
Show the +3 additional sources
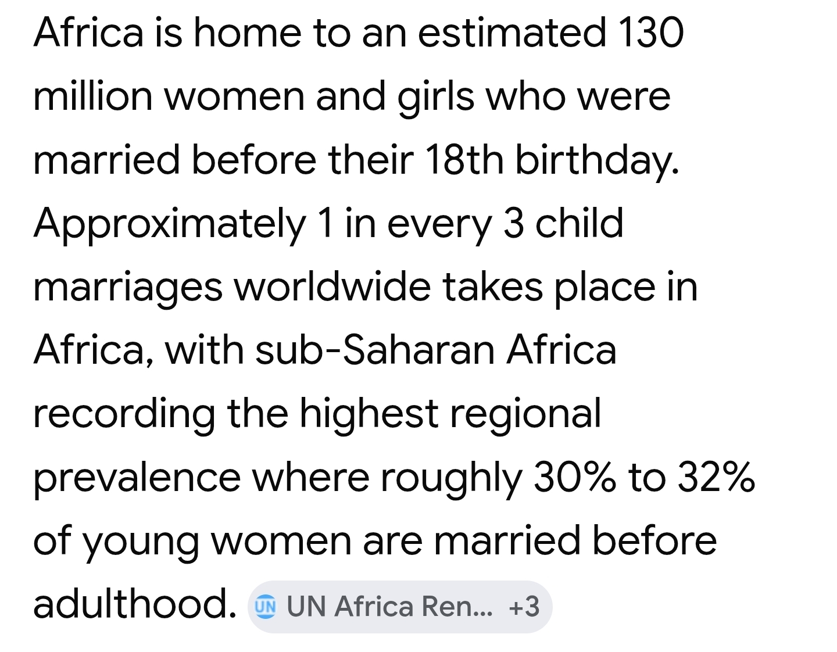524,606
